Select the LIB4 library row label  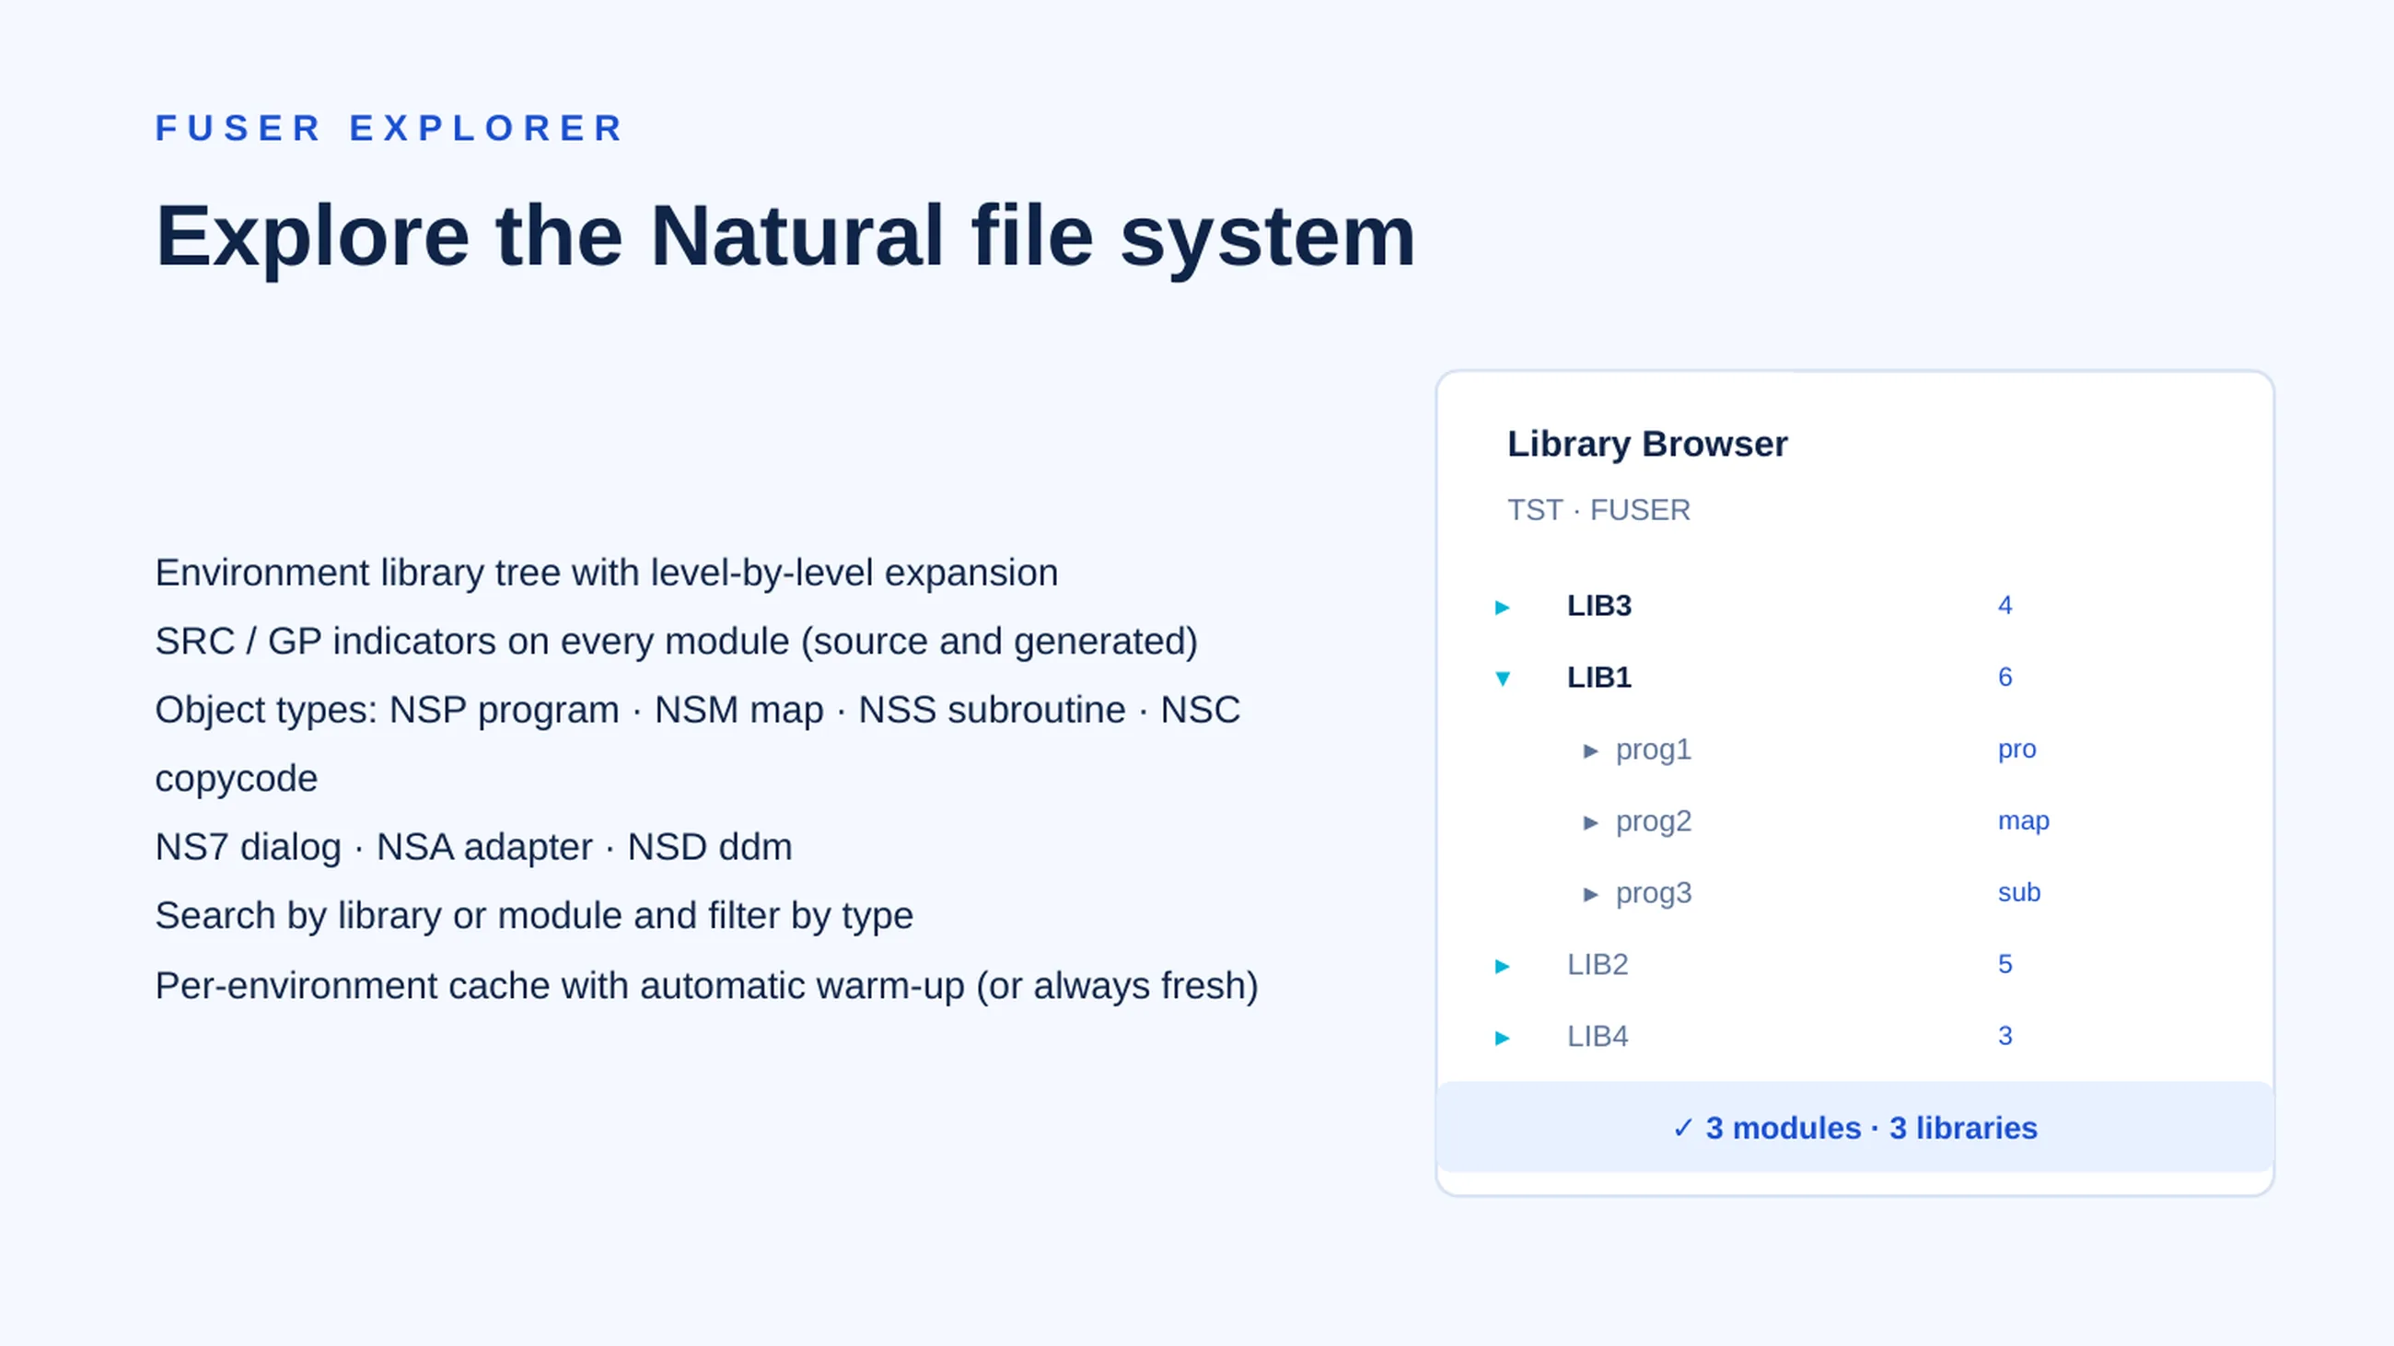click(1598, 1036)
